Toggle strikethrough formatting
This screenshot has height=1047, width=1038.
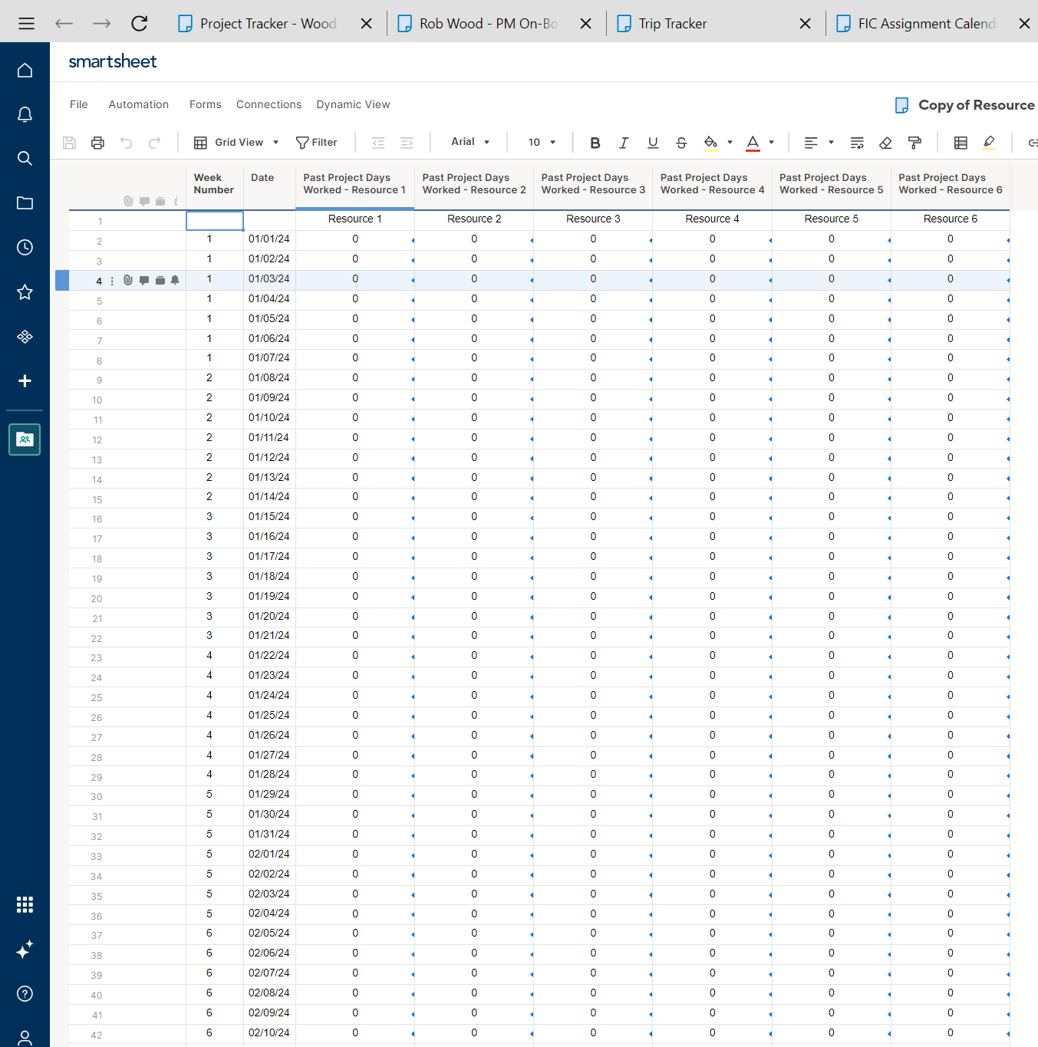click(x=681, y=143)
